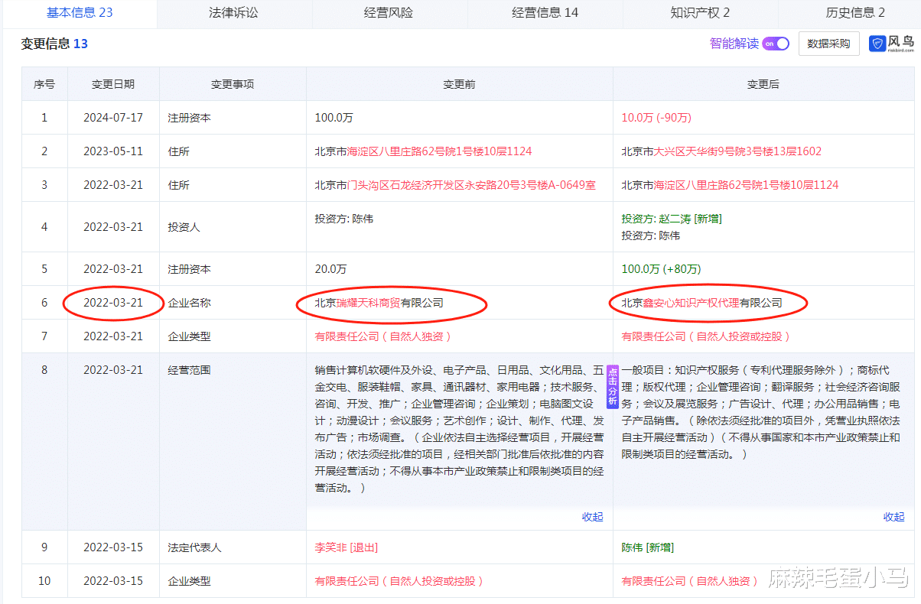This screenshot has height=604, width=921.
Task: Click 经营范围 item in row 8
Action: coord(189,370)
